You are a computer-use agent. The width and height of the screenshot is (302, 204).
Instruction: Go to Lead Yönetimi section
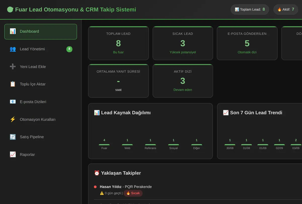pos(41,49)
